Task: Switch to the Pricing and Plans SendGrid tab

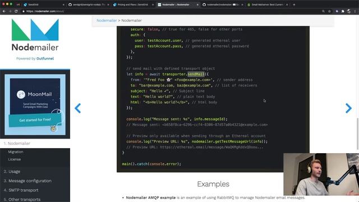Action: coord(133,4)
